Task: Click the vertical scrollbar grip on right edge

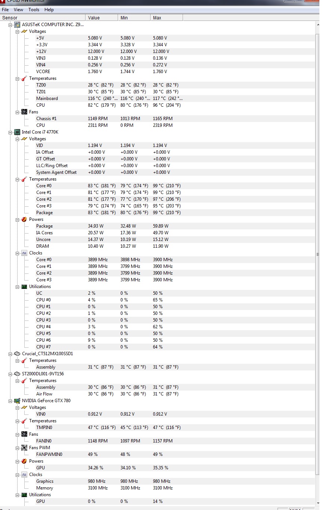Action: tap(318, 254)
